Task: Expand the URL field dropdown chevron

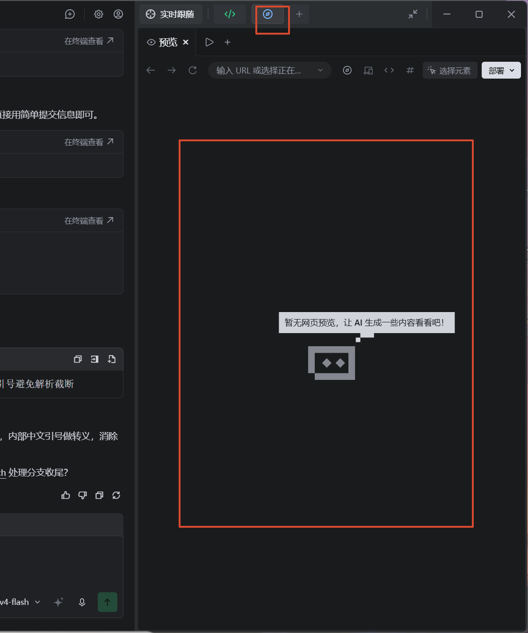Action: 320,70
